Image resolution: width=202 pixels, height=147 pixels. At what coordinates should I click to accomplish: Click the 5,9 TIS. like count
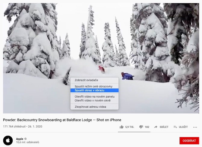(130, 127)
